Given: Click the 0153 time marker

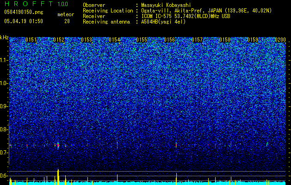Looking at the screenshot, I should (x=87, y=40).
